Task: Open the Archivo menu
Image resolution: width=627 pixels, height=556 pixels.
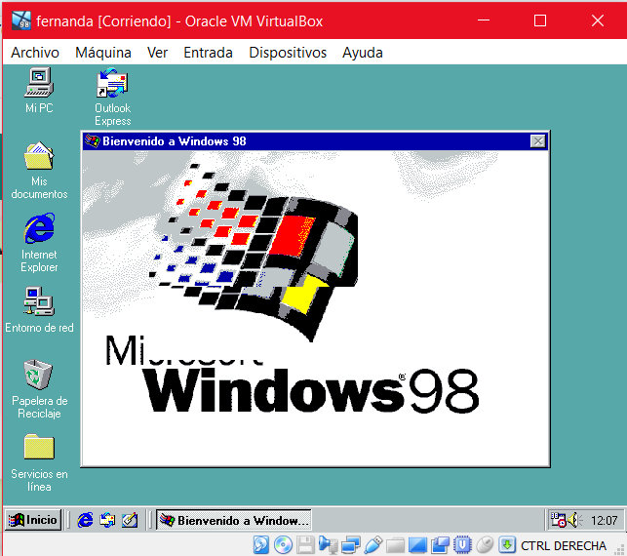Action: [35, 53]
